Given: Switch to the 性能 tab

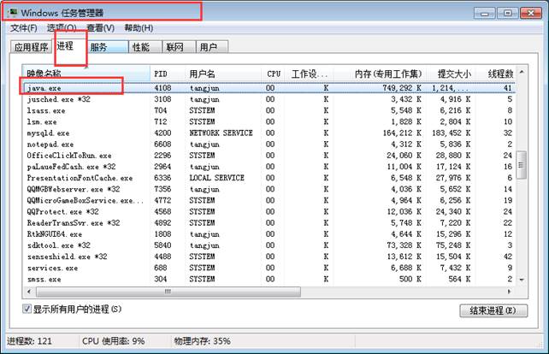Looking at the screenshot, I should tap(145, 47).
